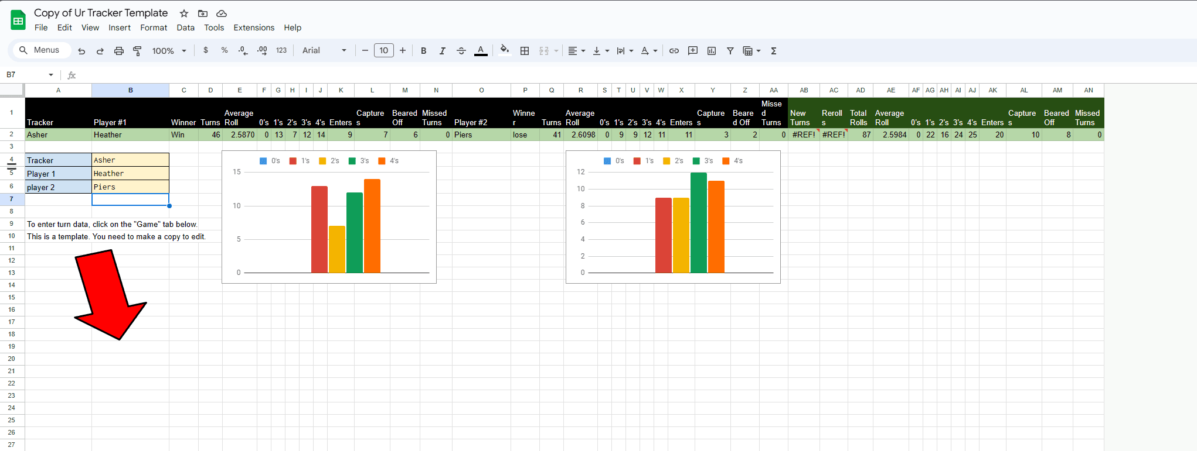Expand the Name box dropdown at B7
The image size is (1197, 451).
point(51,75)
